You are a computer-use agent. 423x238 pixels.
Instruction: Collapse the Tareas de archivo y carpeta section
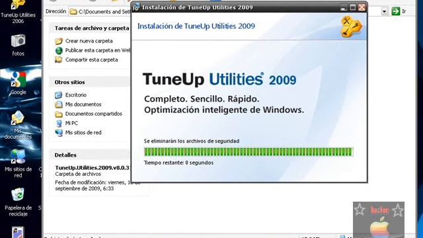tap(90, 28)
